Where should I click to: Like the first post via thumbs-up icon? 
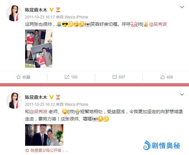[x=163, y=77]
